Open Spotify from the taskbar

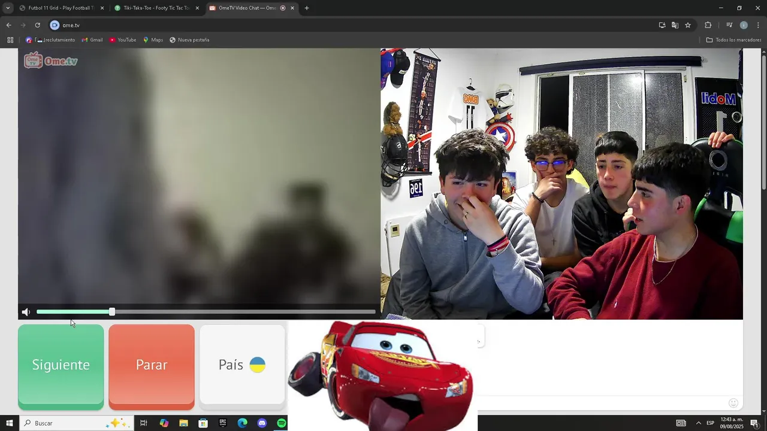pyautogui.click(x=282, y=423)
